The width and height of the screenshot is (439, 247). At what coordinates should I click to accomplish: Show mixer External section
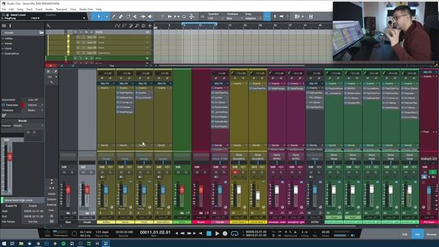tap(51, 204)
